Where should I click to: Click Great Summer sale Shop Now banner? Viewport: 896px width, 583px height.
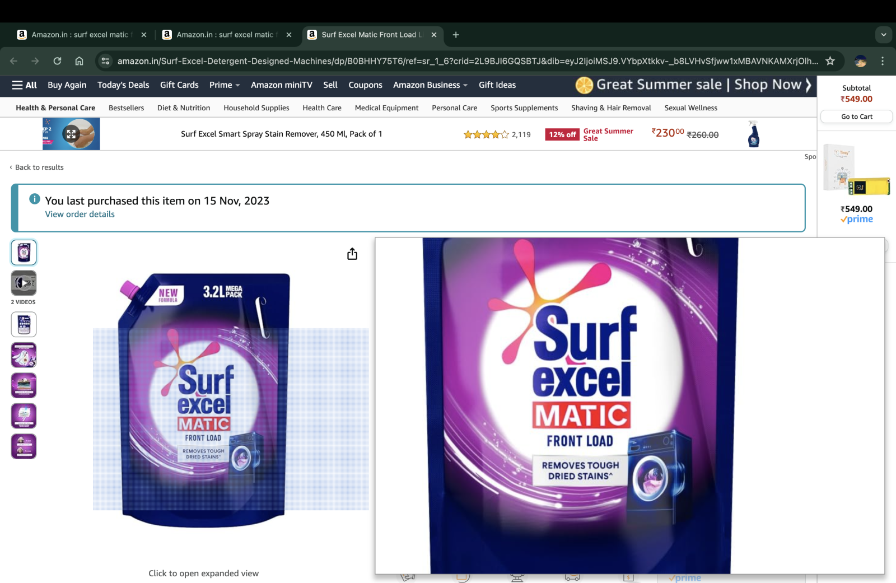[x=693, y=85]
